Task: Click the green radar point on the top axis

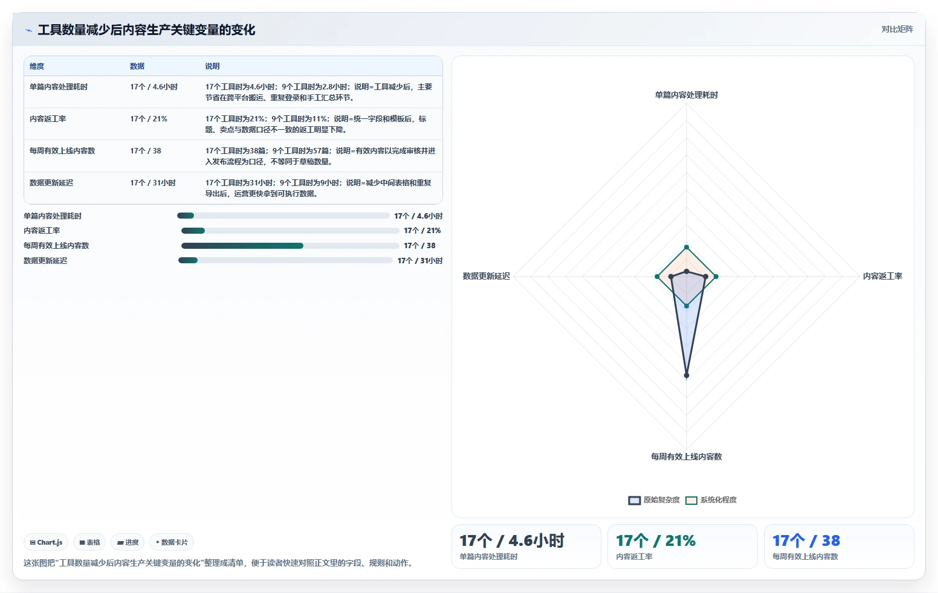Action: point(687,247)
